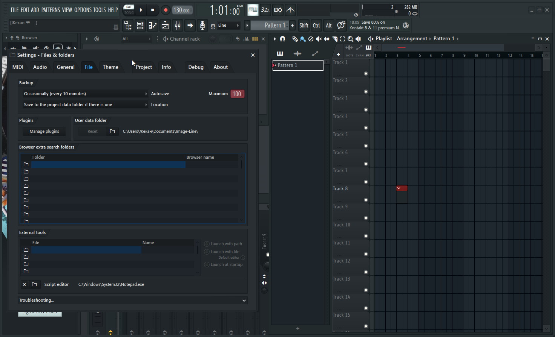555x337 pixels.
Task: Open the backup Location dropdown
Action: (85, 105)
